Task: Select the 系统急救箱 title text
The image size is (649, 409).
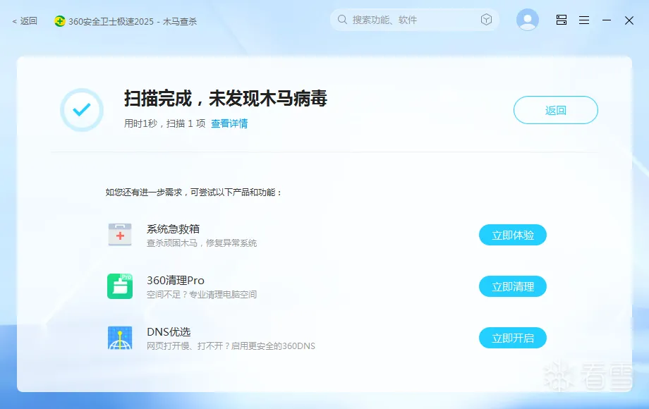Action: (x=173, y=228)
